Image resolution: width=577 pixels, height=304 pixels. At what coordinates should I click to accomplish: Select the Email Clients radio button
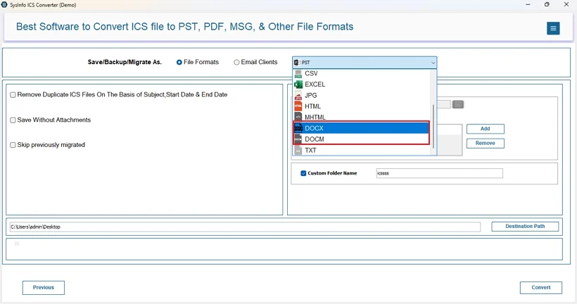(236, 63)
